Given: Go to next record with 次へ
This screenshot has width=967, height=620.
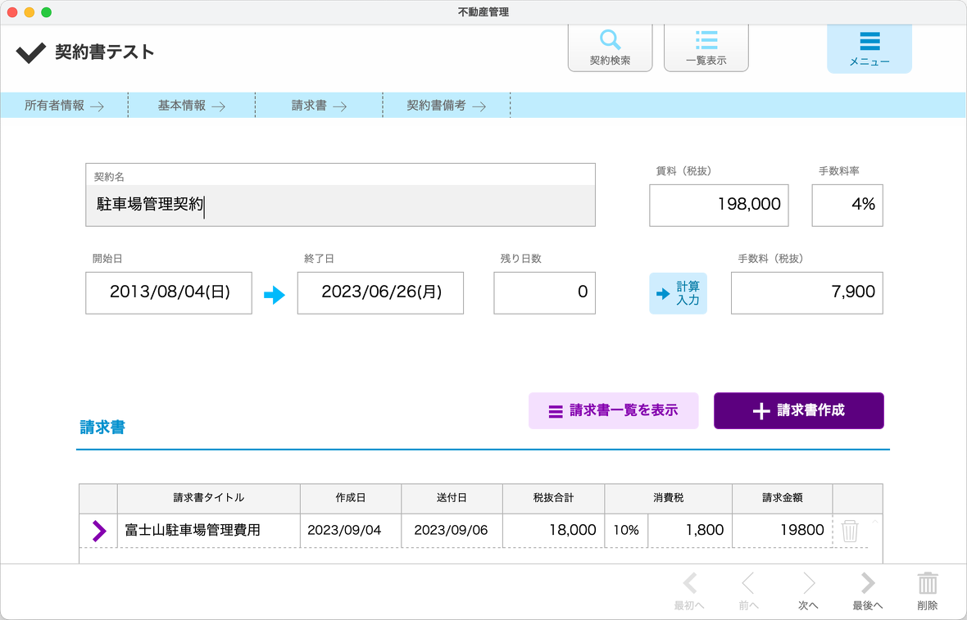Looking at the screenshot, I should [808, 591].
